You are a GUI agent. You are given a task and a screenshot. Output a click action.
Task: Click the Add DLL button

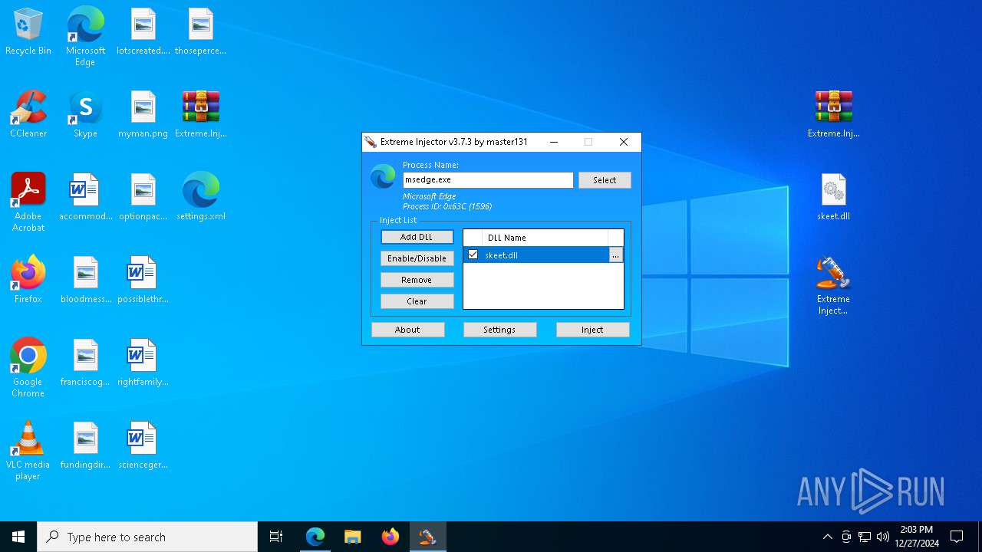click(417, 237)
